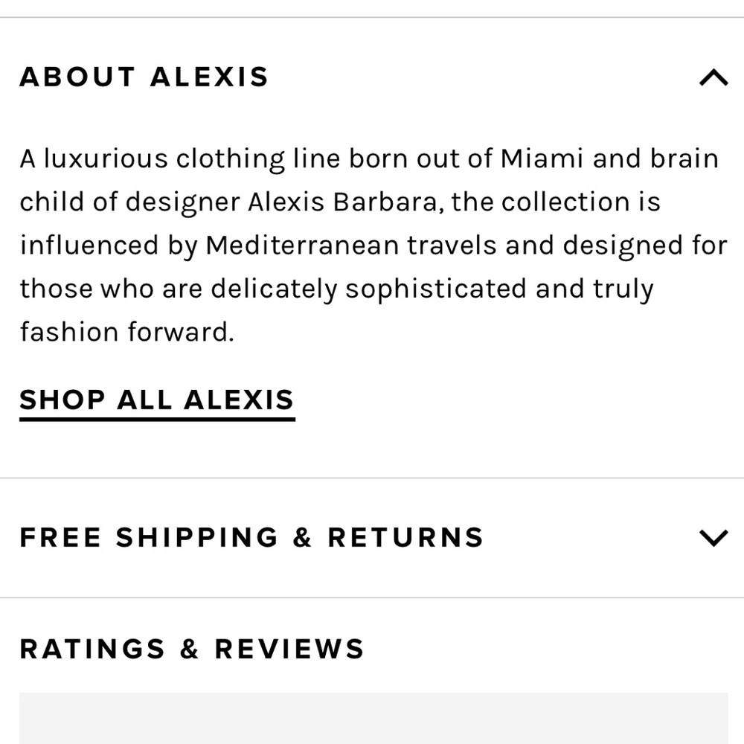Viewport: 744px width, 744px height.
Task: Click the word luxurious in the description
Action: point(106,158)
